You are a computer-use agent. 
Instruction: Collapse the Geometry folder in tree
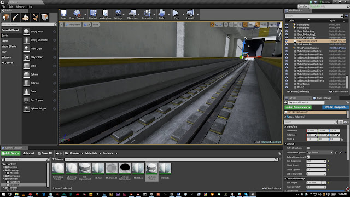[x=4, y=170]
